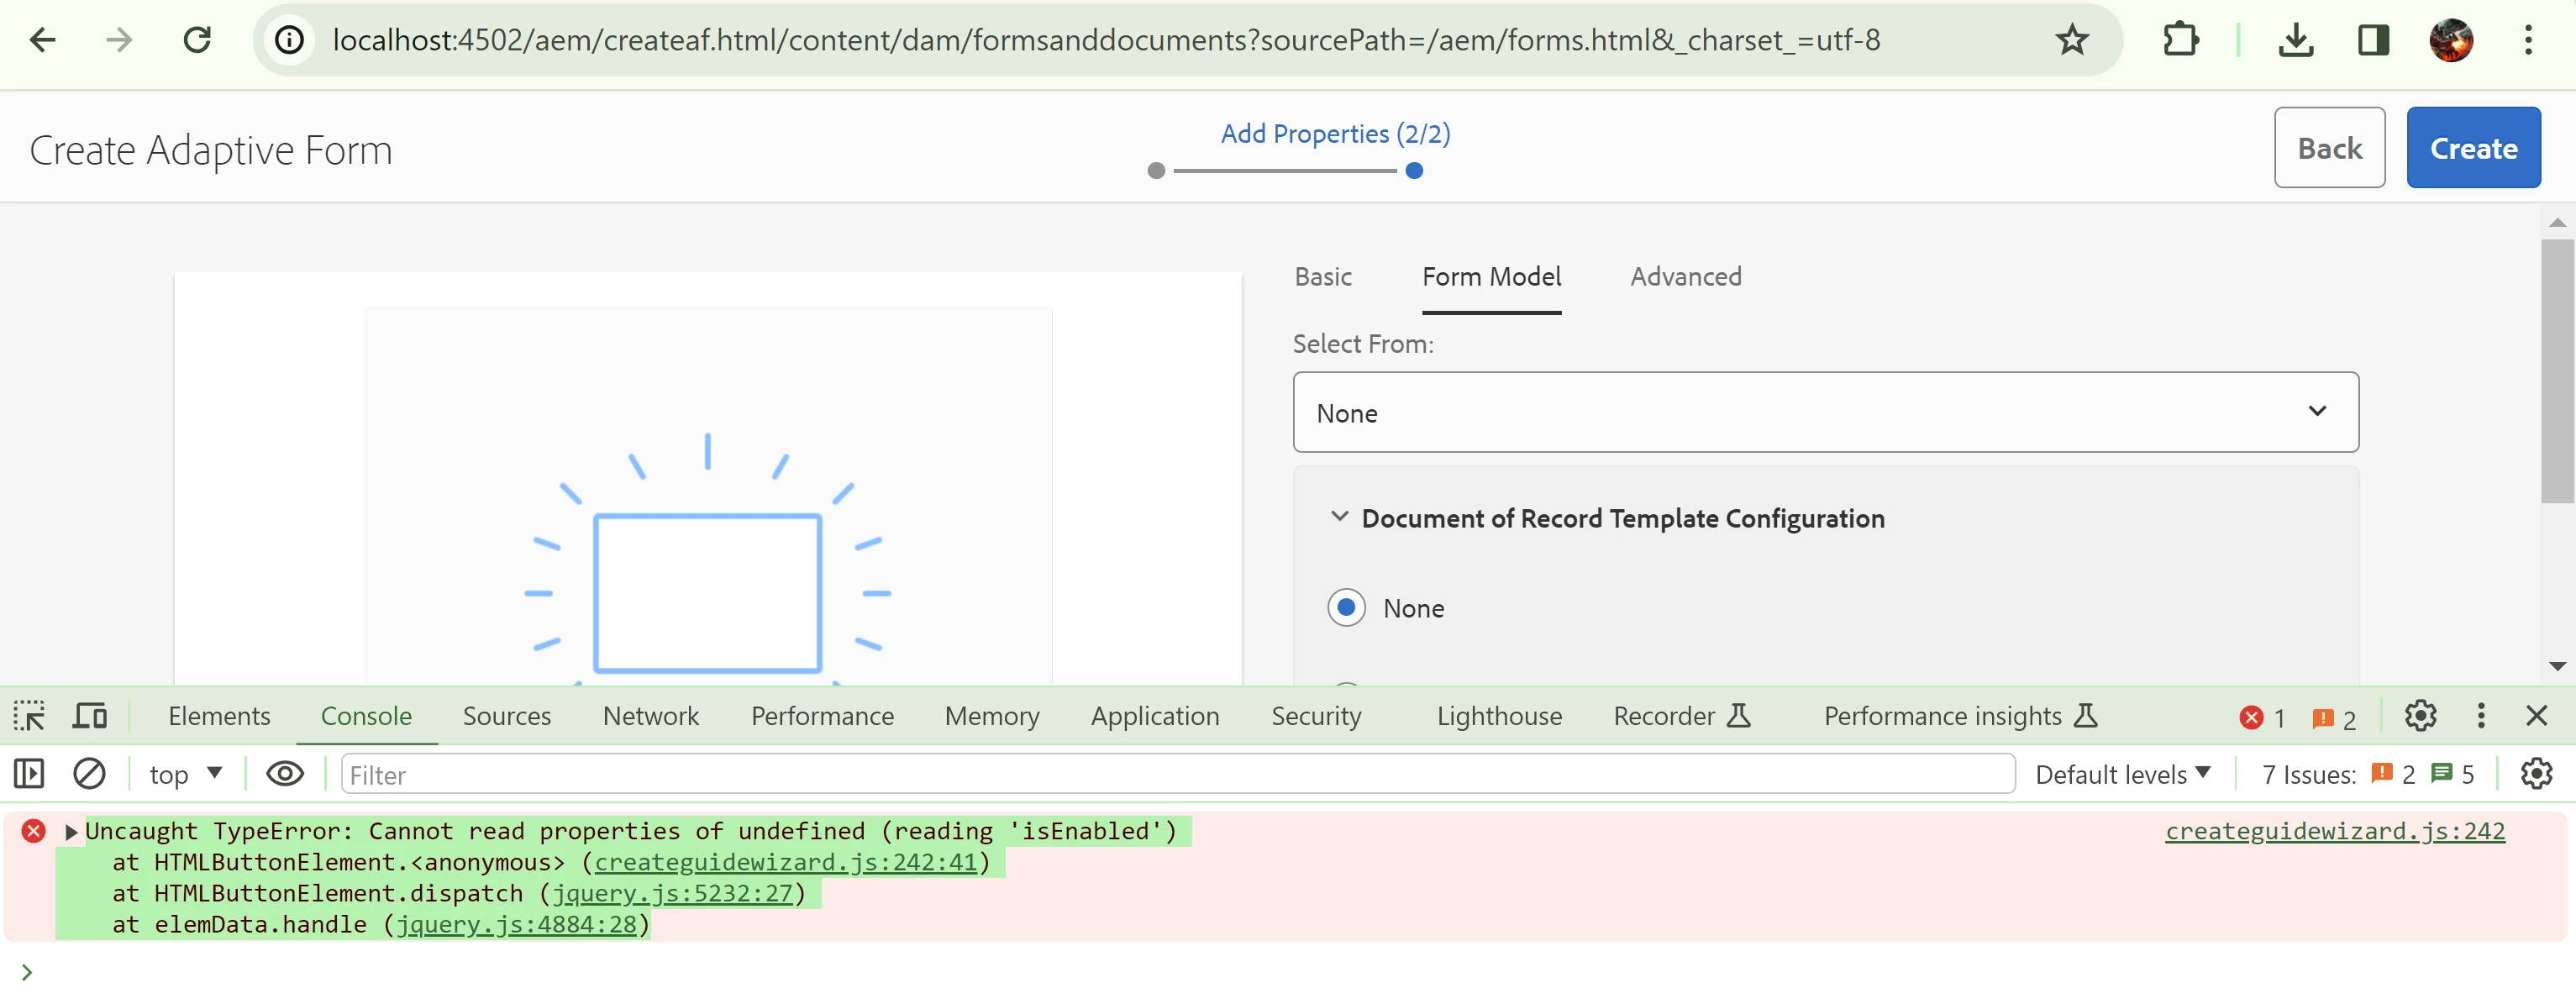
Task: Bookmark the page with the star icon
Action: click(2072, 40)
